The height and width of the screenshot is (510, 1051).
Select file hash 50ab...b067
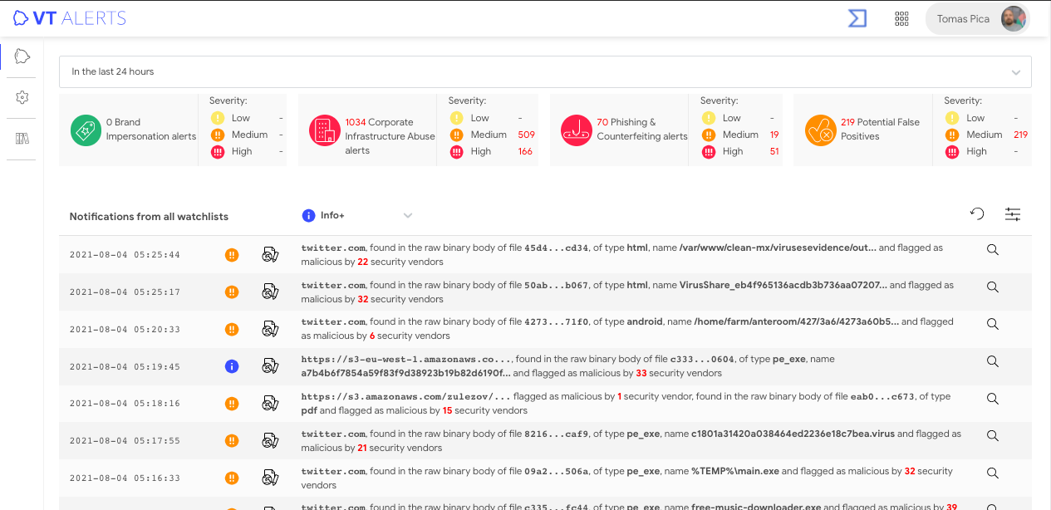tap(557, 285)
